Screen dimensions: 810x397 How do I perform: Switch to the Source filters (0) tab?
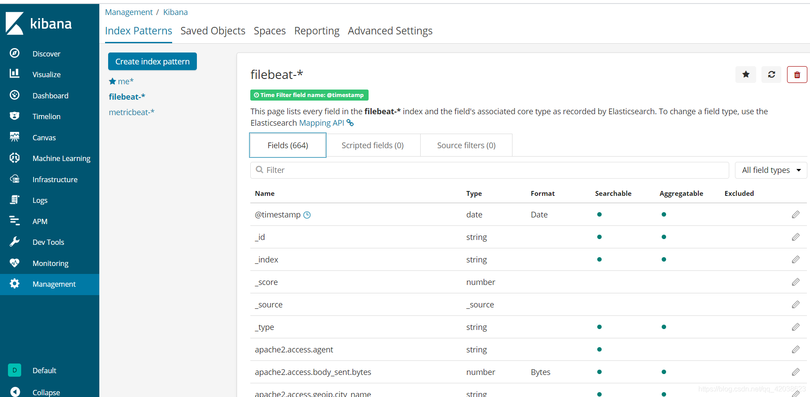(466, 145)
